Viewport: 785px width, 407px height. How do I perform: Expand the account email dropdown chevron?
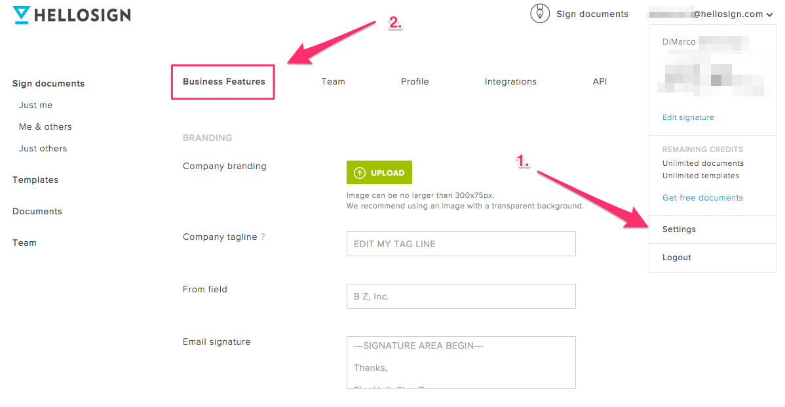769,14
